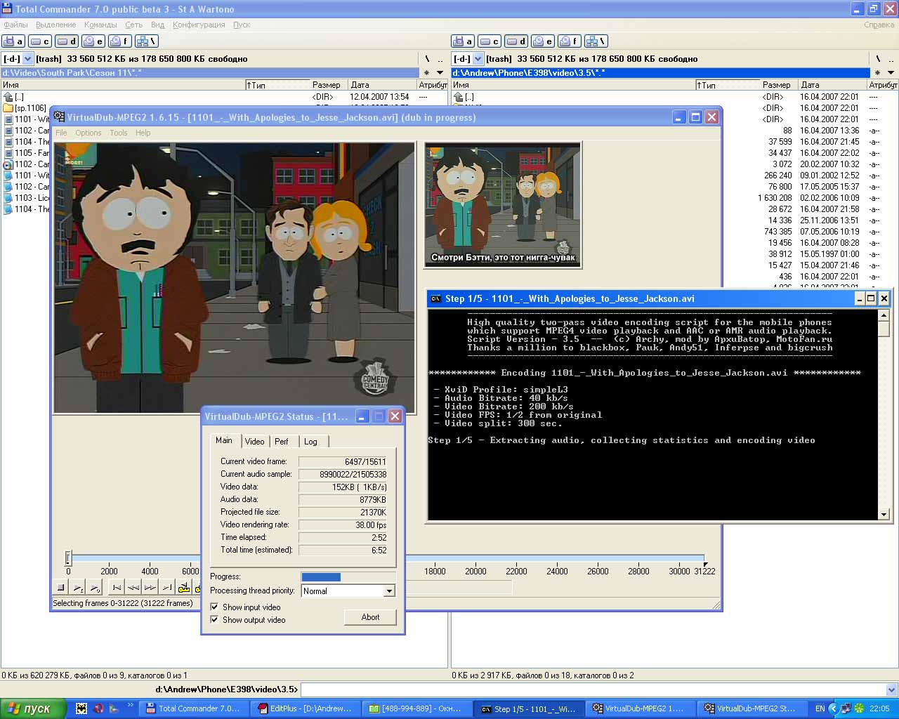
Task: Switch to Main tab in status dialog
Action: click(x=224, y=440)
